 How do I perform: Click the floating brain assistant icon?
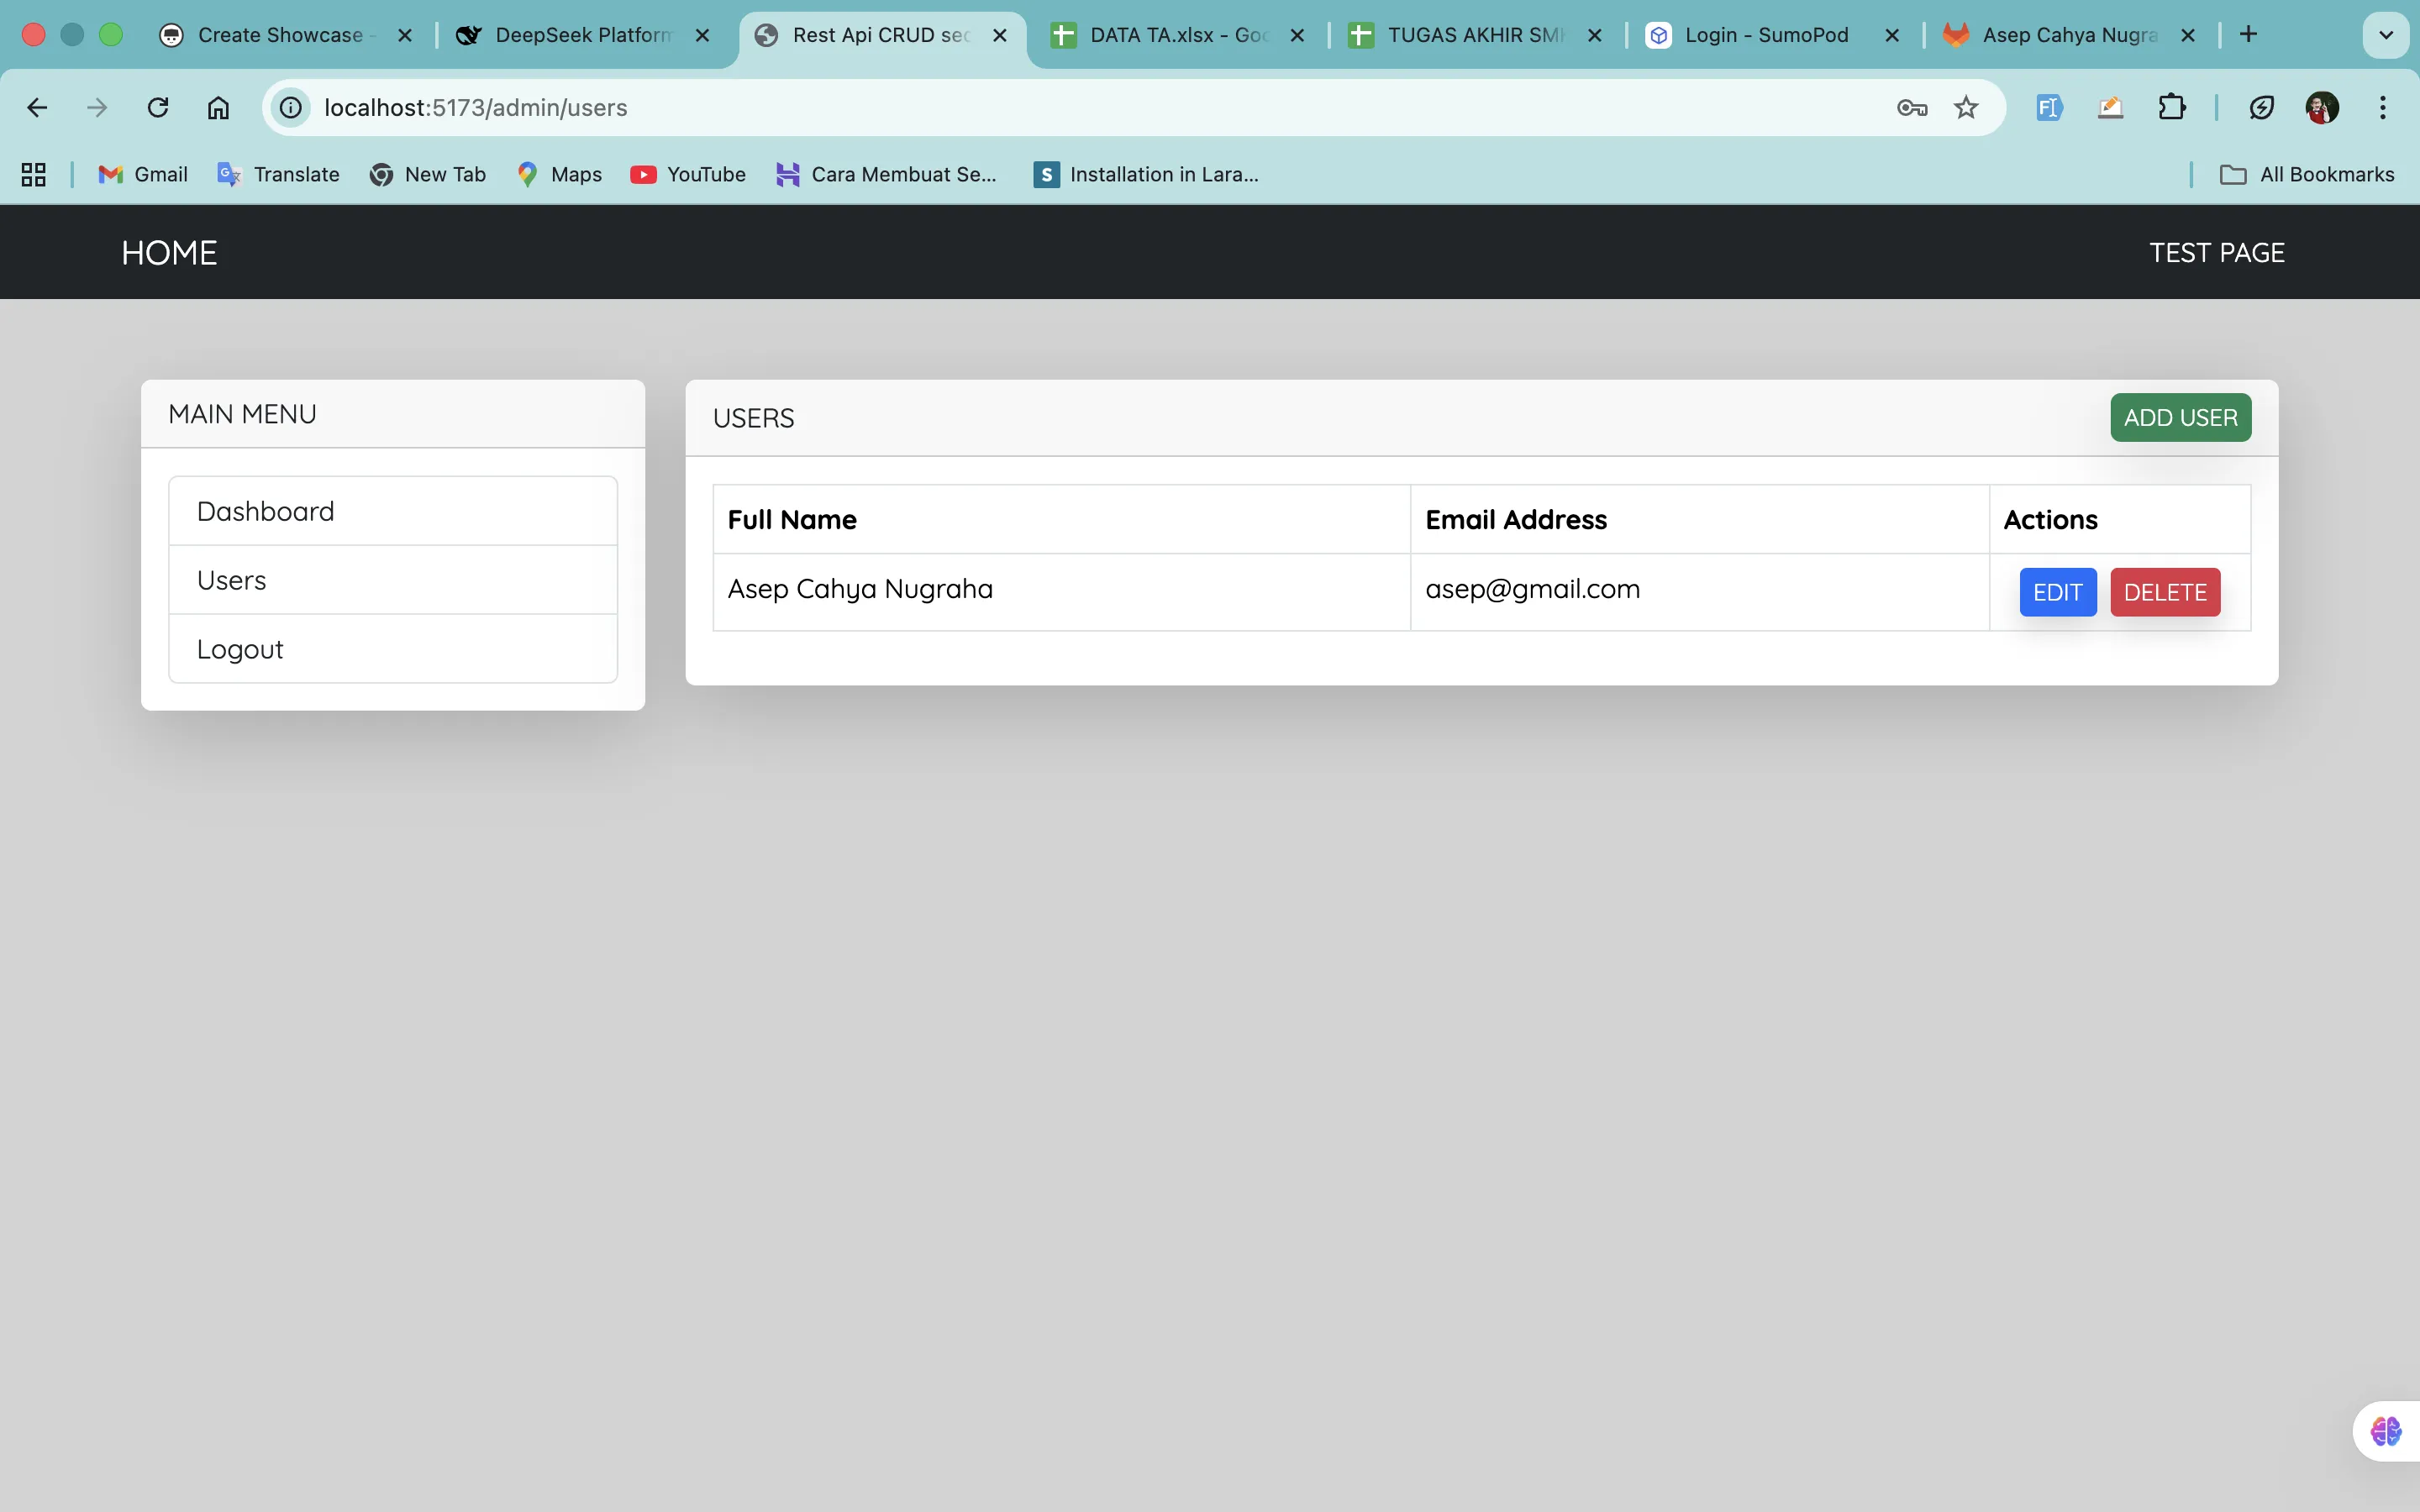click(2386, 1431)
